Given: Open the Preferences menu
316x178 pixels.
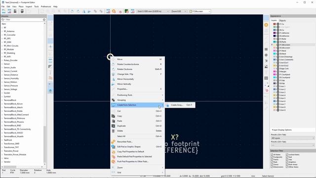Looking at the screenshot, I should point(46,6).
